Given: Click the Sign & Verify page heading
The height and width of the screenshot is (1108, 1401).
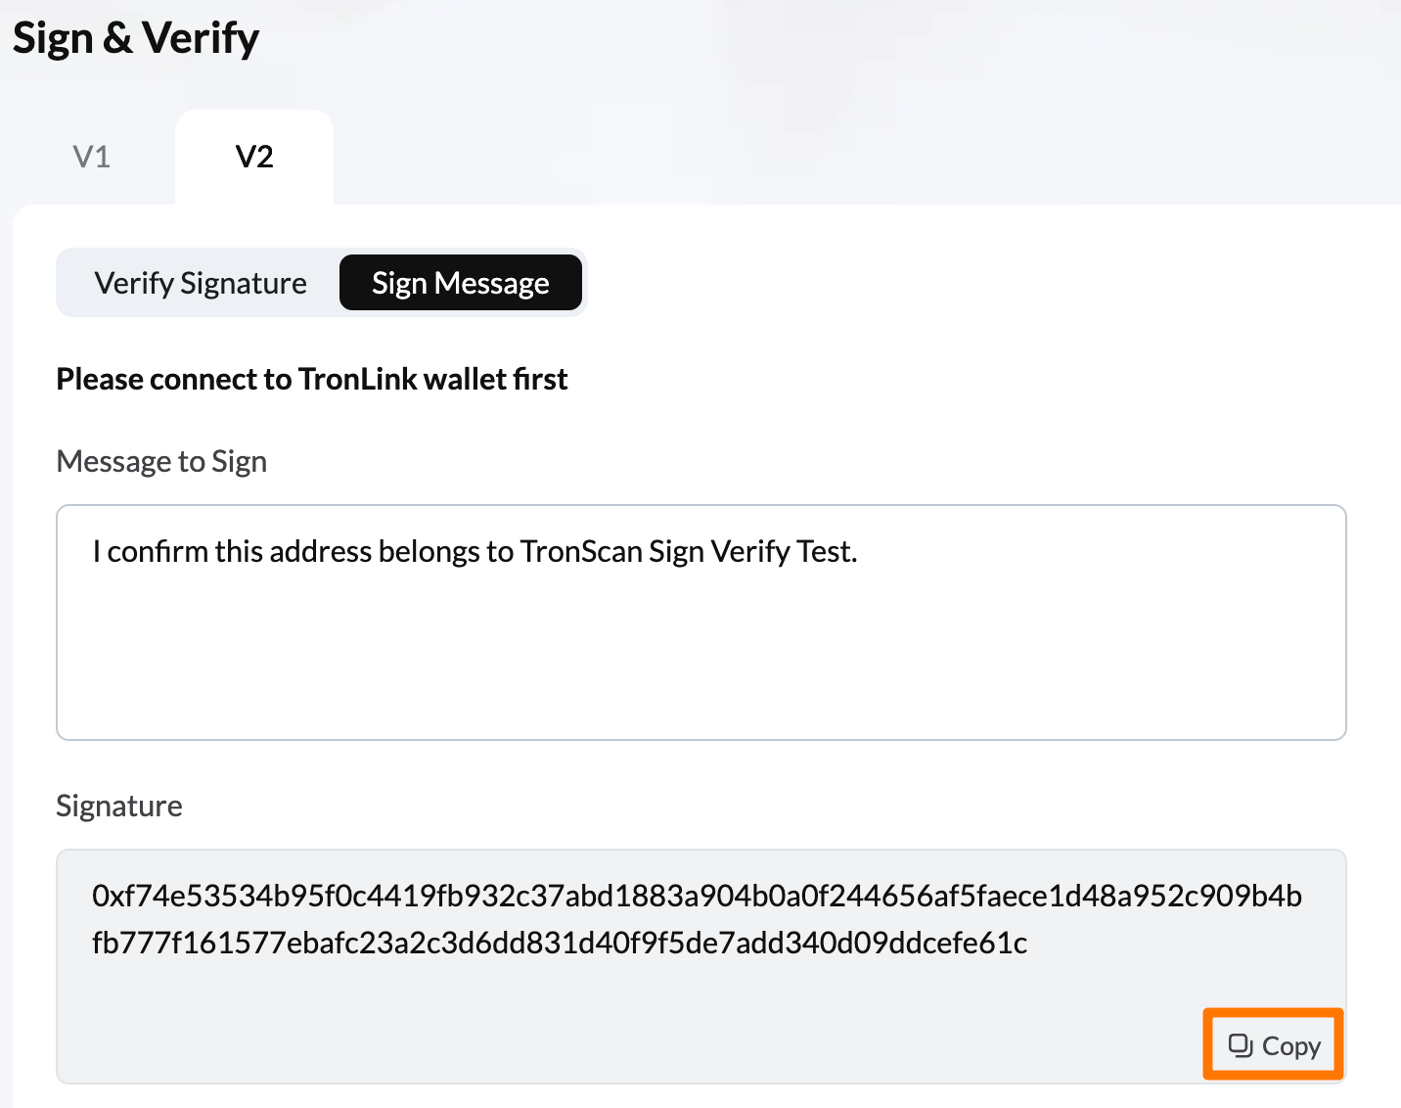Looking at the screenshot, I should (x=136, y=39).
